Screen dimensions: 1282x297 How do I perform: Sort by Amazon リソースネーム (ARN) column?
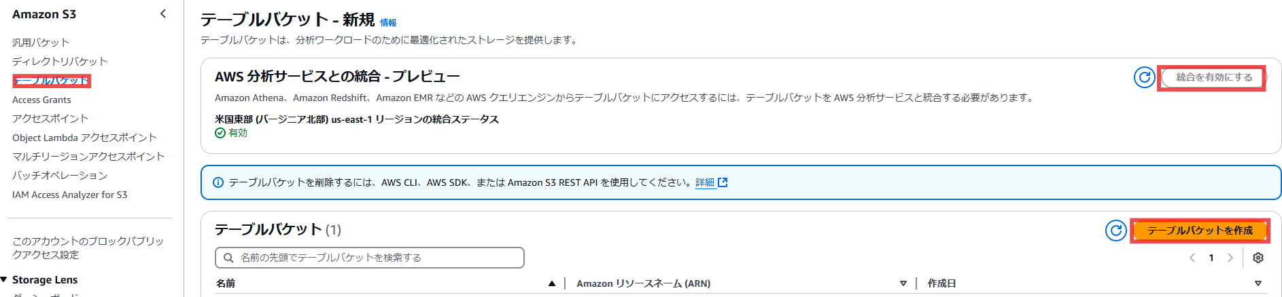[903, 283]
